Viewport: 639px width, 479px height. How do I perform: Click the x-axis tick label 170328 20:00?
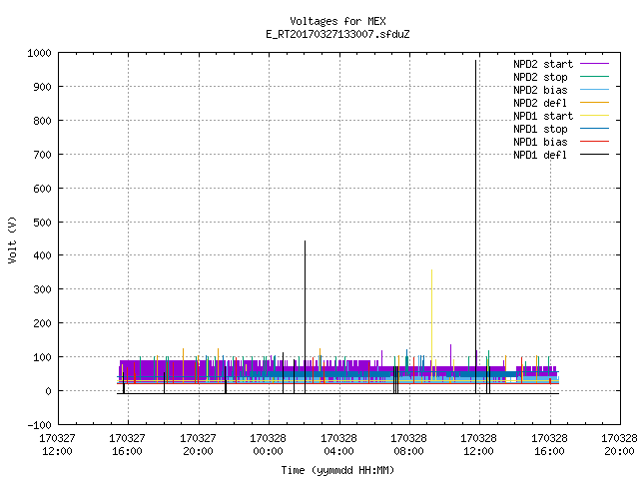(619, 445)
